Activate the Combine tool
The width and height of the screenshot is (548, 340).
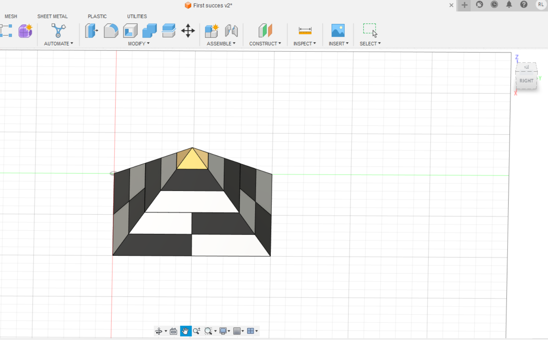(x=150, y=31)
